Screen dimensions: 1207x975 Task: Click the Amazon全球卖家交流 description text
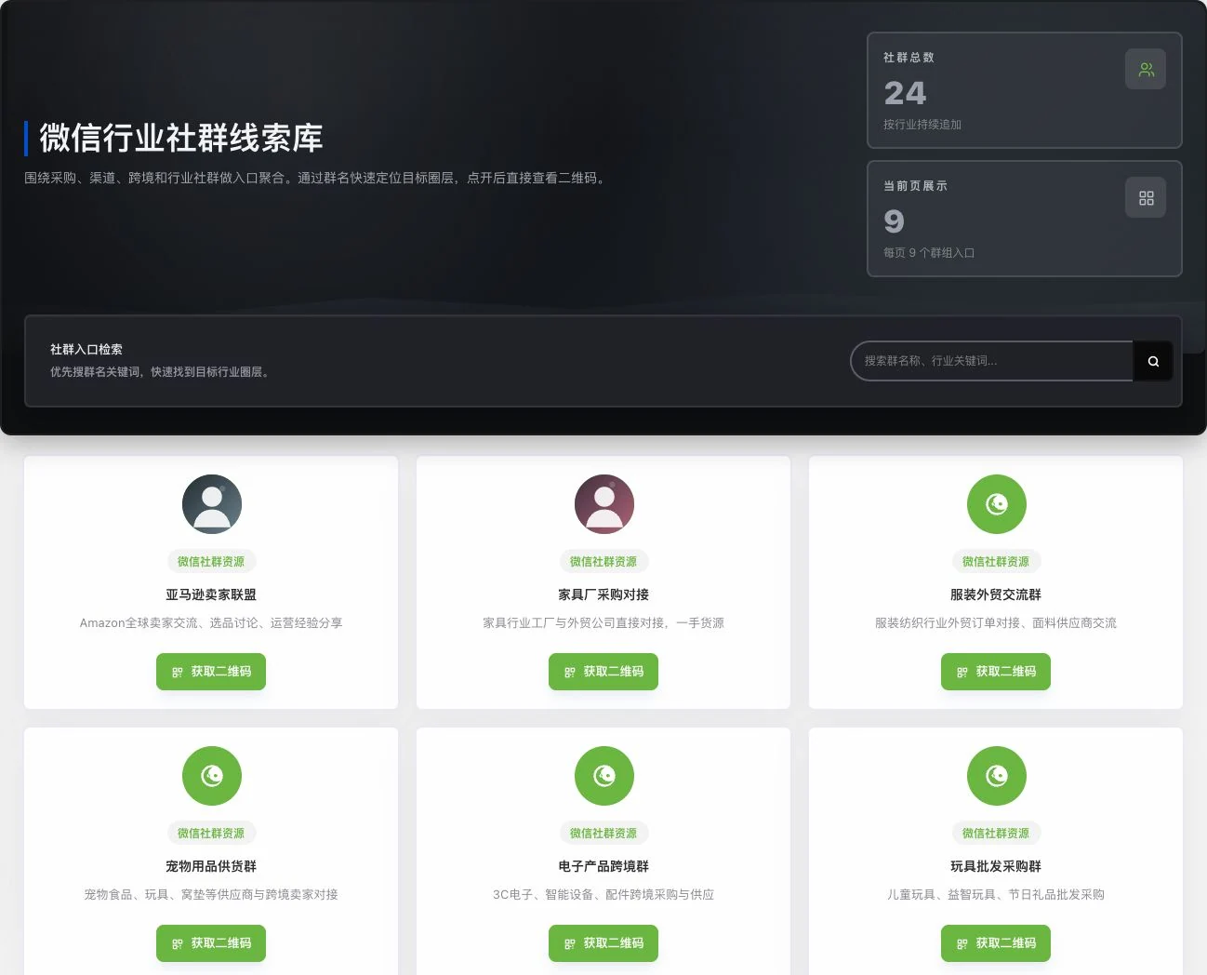click(x=211, y=623)
